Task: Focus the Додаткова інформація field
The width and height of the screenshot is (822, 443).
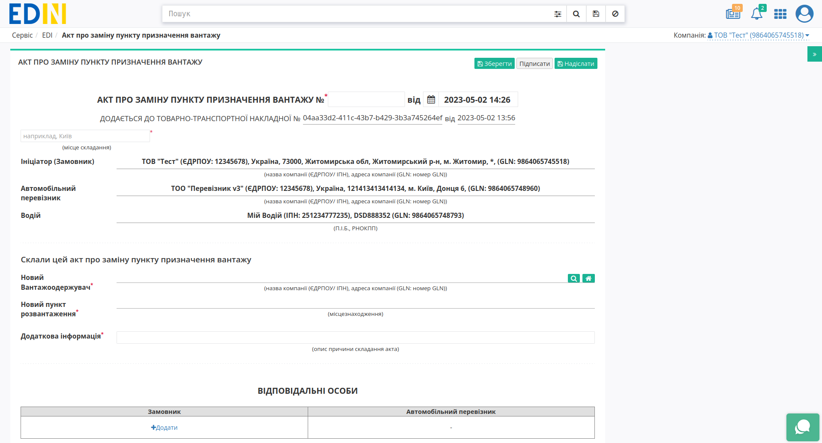Action: (x=356, y=337)
